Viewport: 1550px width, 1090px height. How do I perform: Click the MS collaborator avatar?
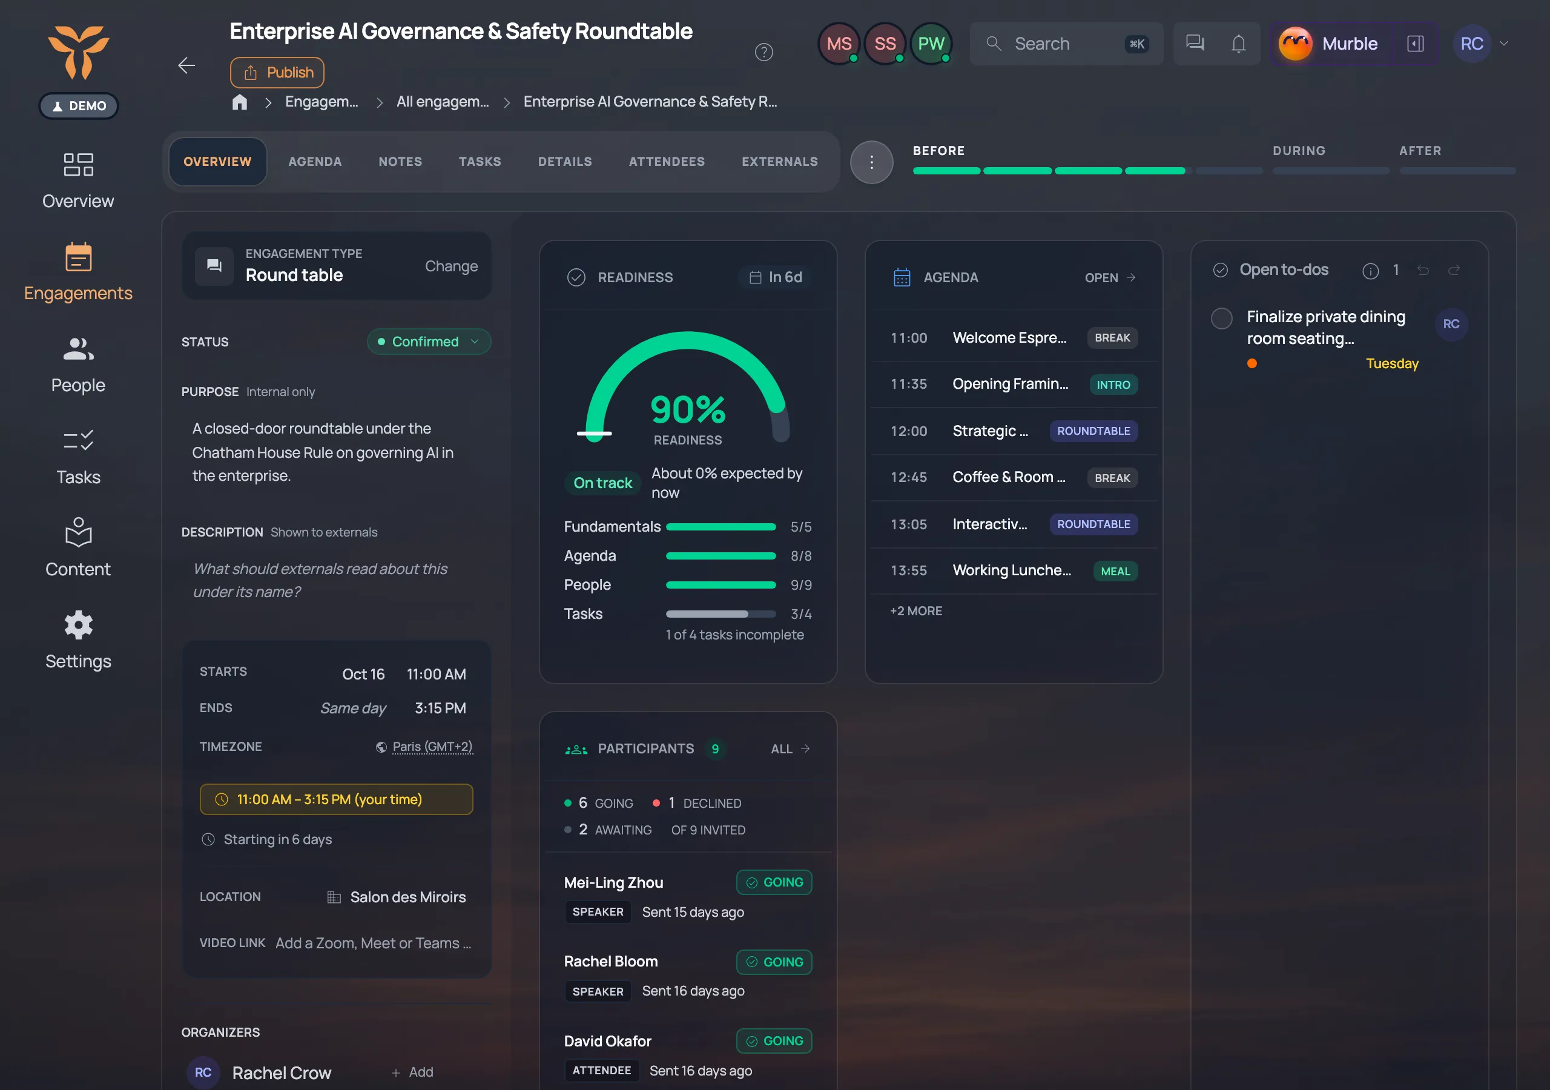pos(839,44)
